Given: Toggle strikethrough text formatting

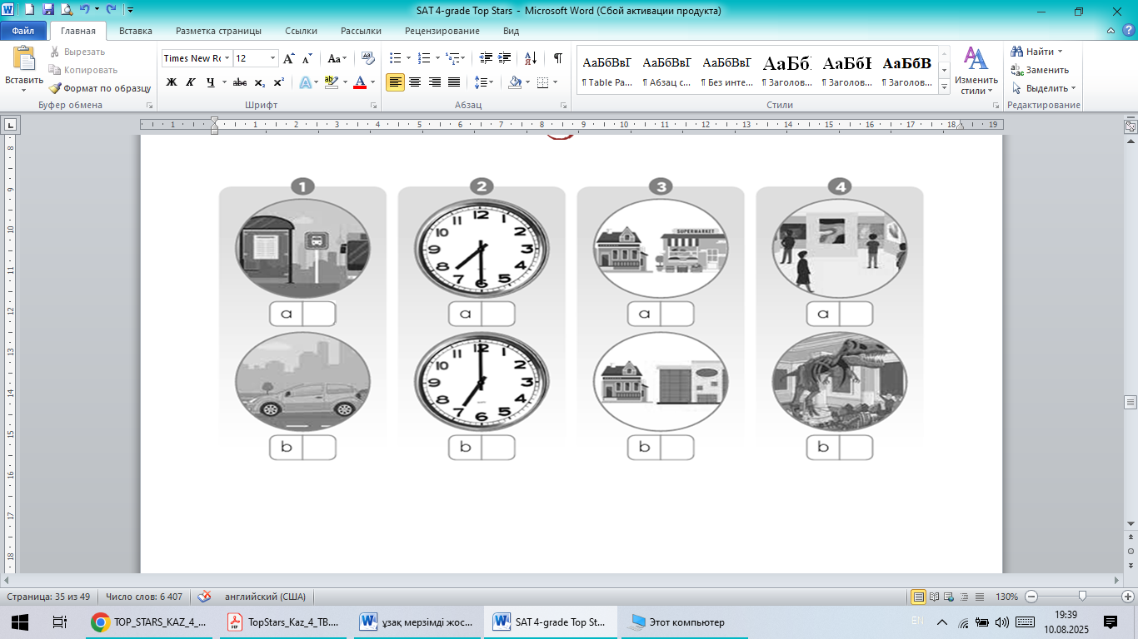Looking at the screenshot, I should 240,82.
